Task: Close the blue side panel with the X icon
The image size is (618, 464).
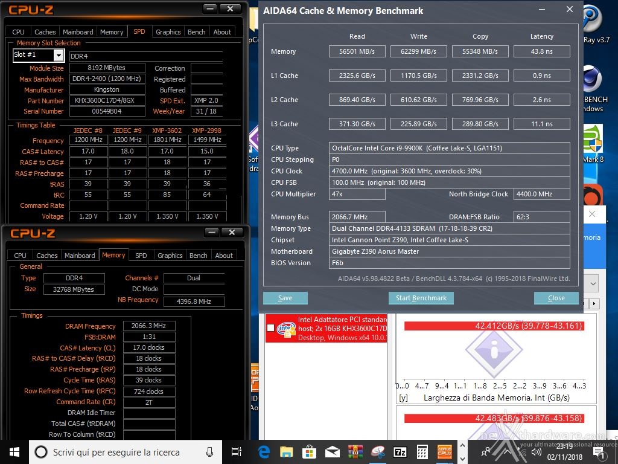Action: [x=592, y=214]
